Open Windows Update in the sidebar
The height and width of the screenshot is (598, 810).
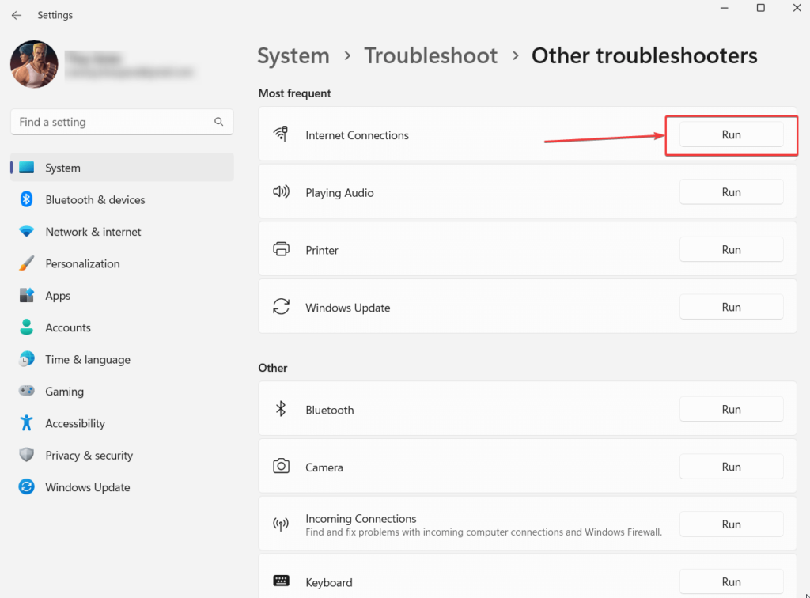tap(122, 487)
